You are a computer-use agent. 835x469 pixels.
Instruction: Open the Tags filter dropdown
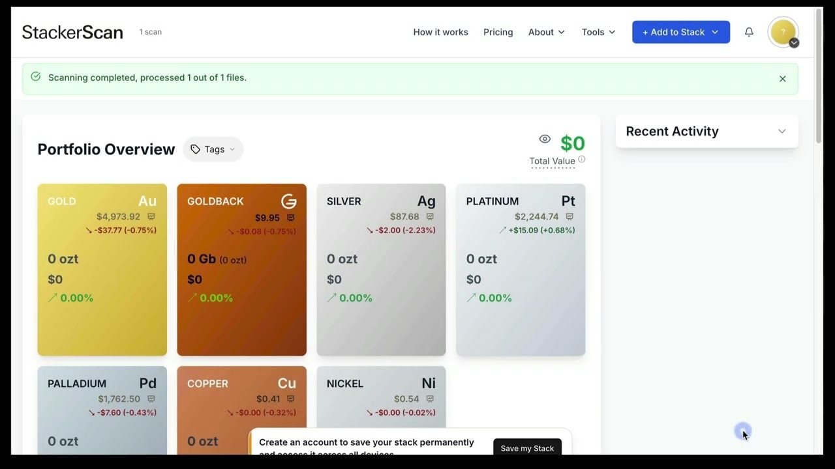[213, 149]
